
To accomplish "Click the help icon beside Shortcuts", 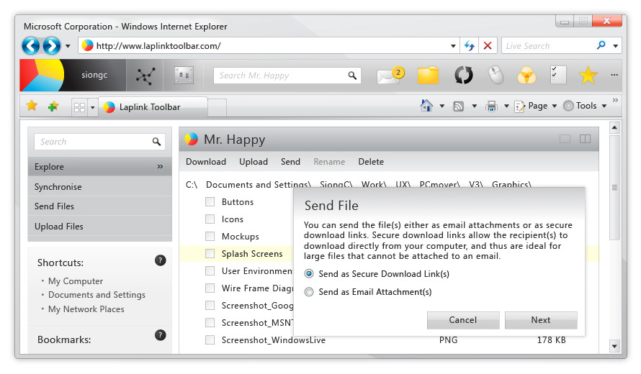I will 161,260.
